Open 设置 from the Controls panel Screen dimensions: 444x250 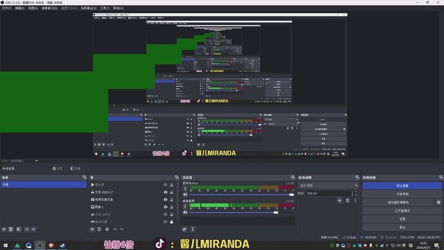(x=402, y=219)
